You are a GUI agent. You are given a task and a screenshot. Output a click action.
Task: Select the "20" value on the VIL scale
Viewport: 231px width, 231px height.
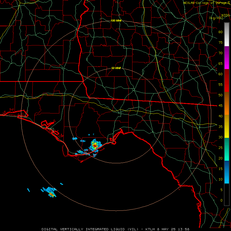(220, 158)
